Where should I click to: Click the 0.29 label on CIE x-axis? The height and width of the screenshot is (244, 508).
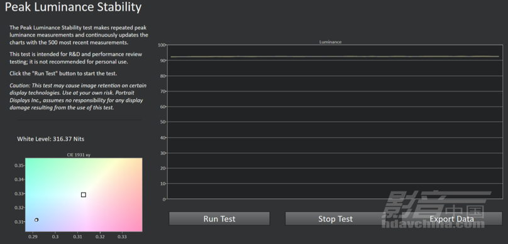pyautogui.click(x=33, y=236)
